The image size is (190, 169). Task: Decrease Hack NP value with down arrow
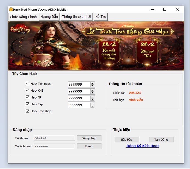click(x=92, y=100)
